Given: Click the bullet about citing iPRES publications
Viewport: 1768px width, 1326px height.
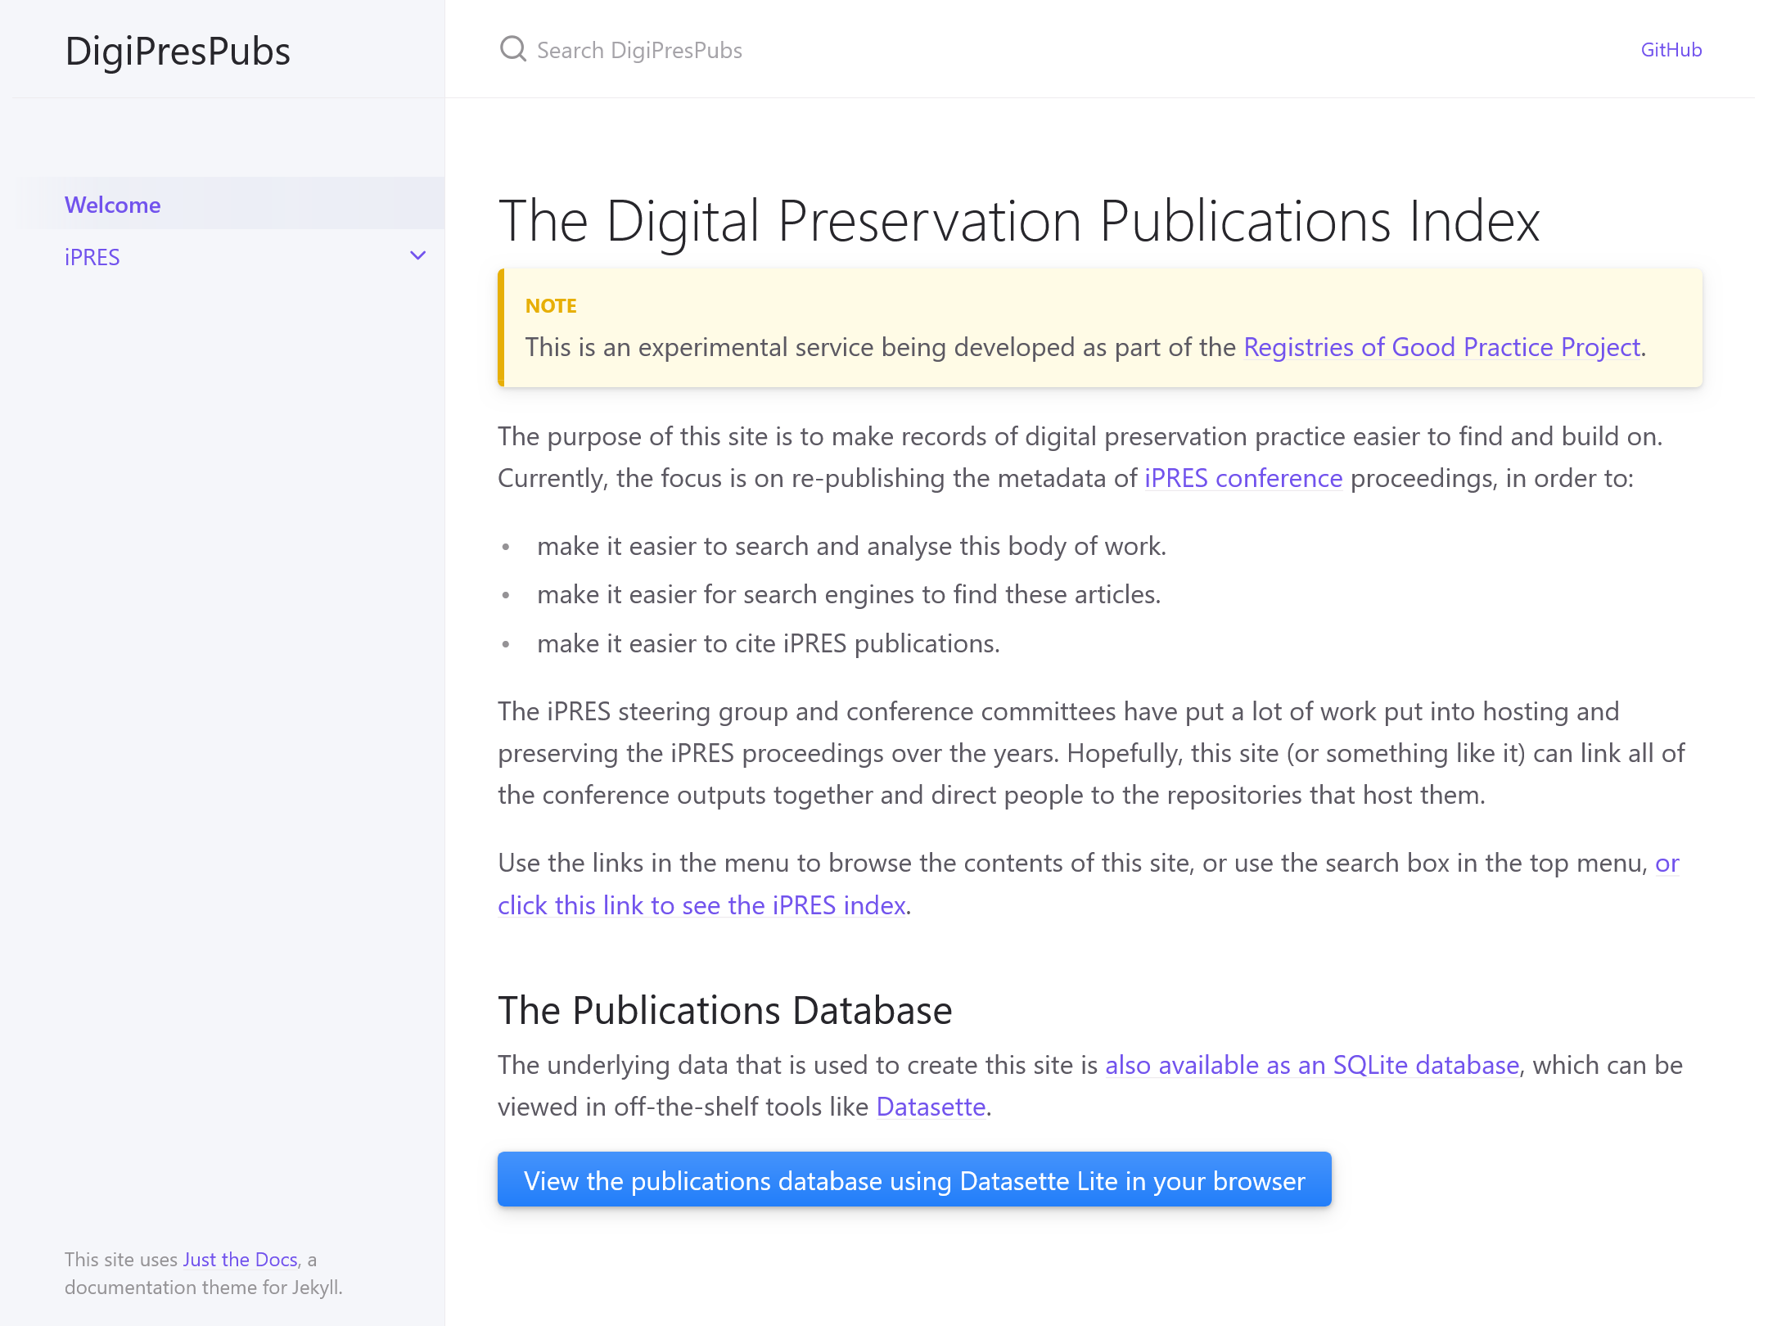Looking at the screenshot, I should (768, 643).
